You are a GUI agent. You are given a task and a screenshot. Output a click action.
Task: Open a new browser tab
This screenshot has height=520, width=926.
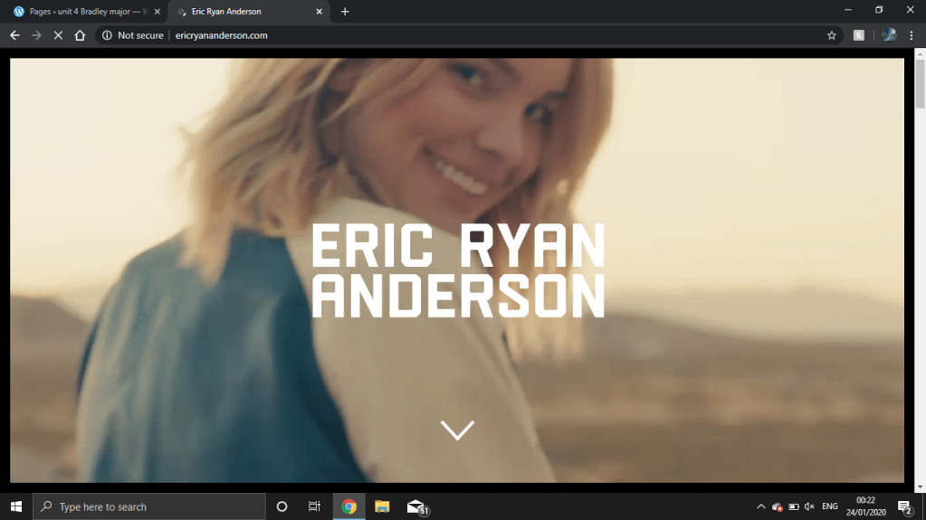(345, 12)
